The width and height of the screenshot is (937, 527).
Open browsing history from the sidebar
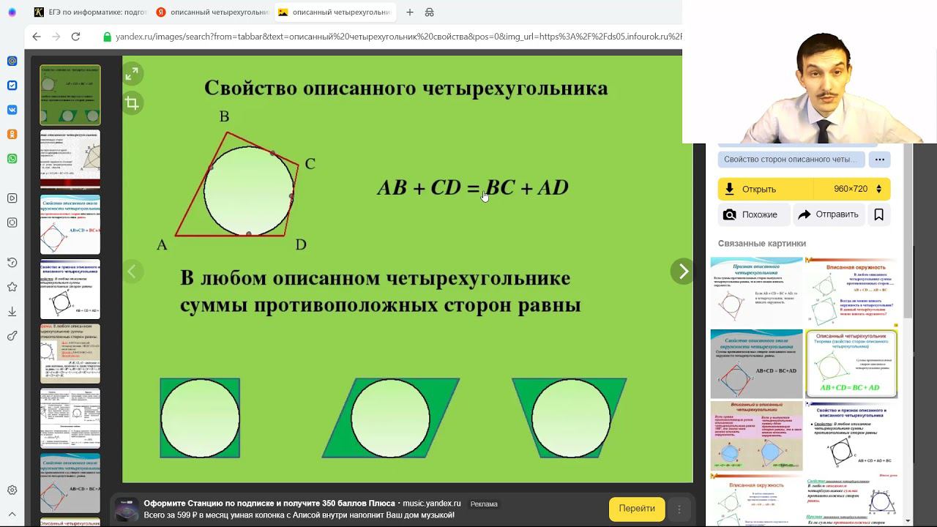(x=12, y=263)
